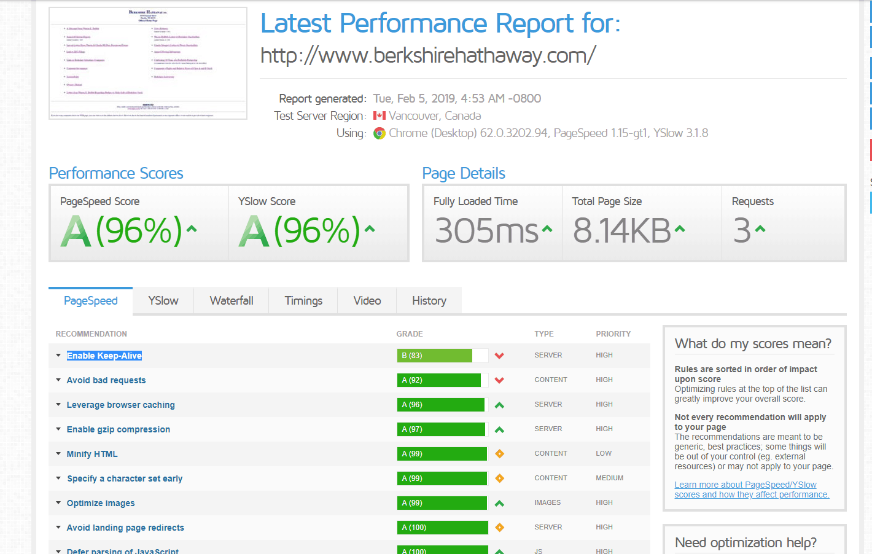Viewport: 872px width, 554px height.
Task: Open Specify a character set early
Action: click(125, 478)
